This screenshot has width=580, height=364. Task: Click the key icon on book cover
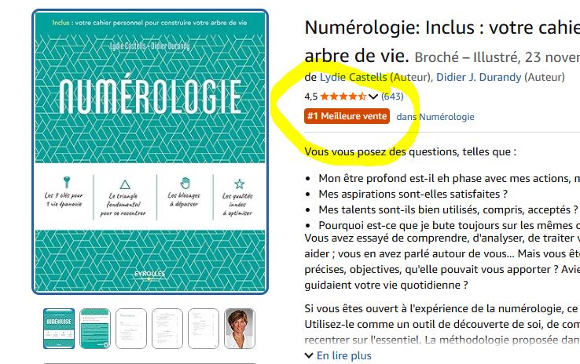[x=67, y=182]
